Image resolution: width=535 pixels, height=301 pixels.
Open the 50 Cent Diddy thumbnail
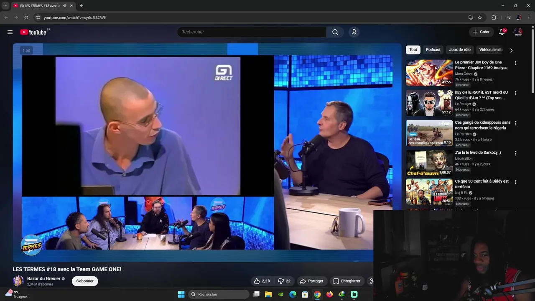click(x=429, y=192)
